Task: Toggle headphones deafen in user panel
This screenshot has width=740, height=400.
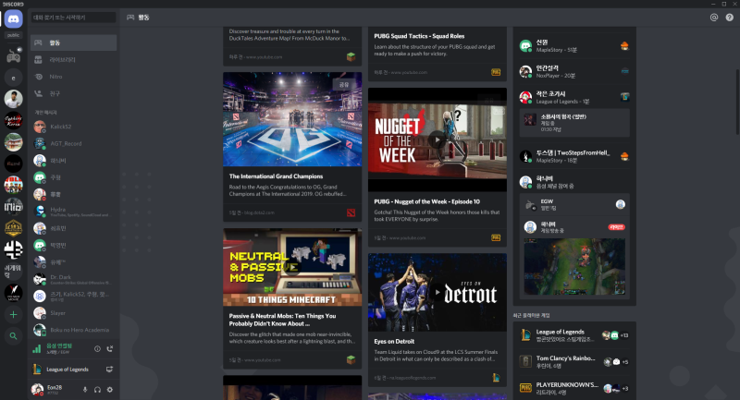Action: pos(97,390)
